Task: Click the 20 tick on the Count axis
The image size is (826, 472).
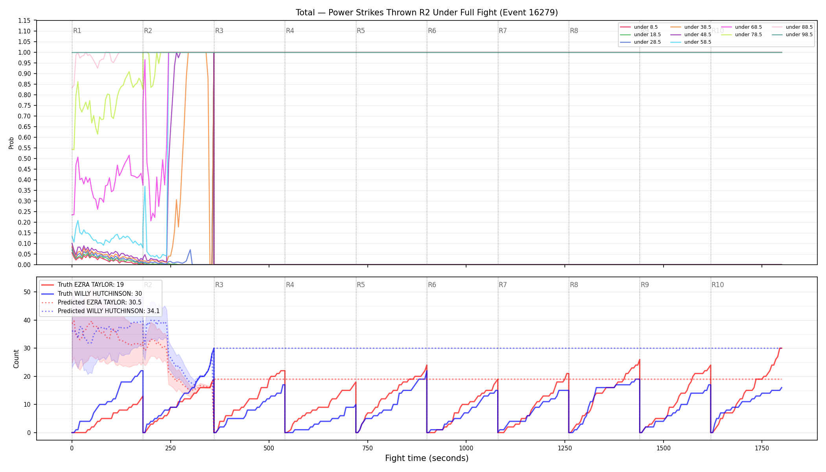Action: coord(27,376)
